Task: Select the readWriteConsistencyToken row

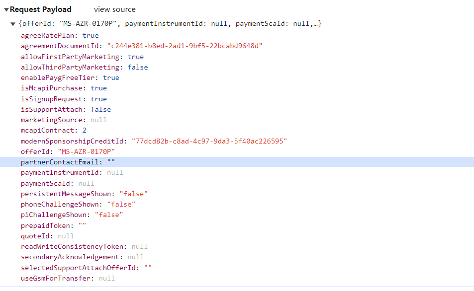Action: click(85, 247)
